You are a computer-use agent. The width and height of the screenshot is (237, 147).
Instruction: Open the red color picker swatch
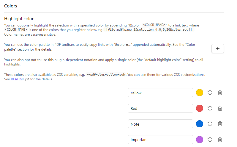pyautogui.click(x=200, y=108)
